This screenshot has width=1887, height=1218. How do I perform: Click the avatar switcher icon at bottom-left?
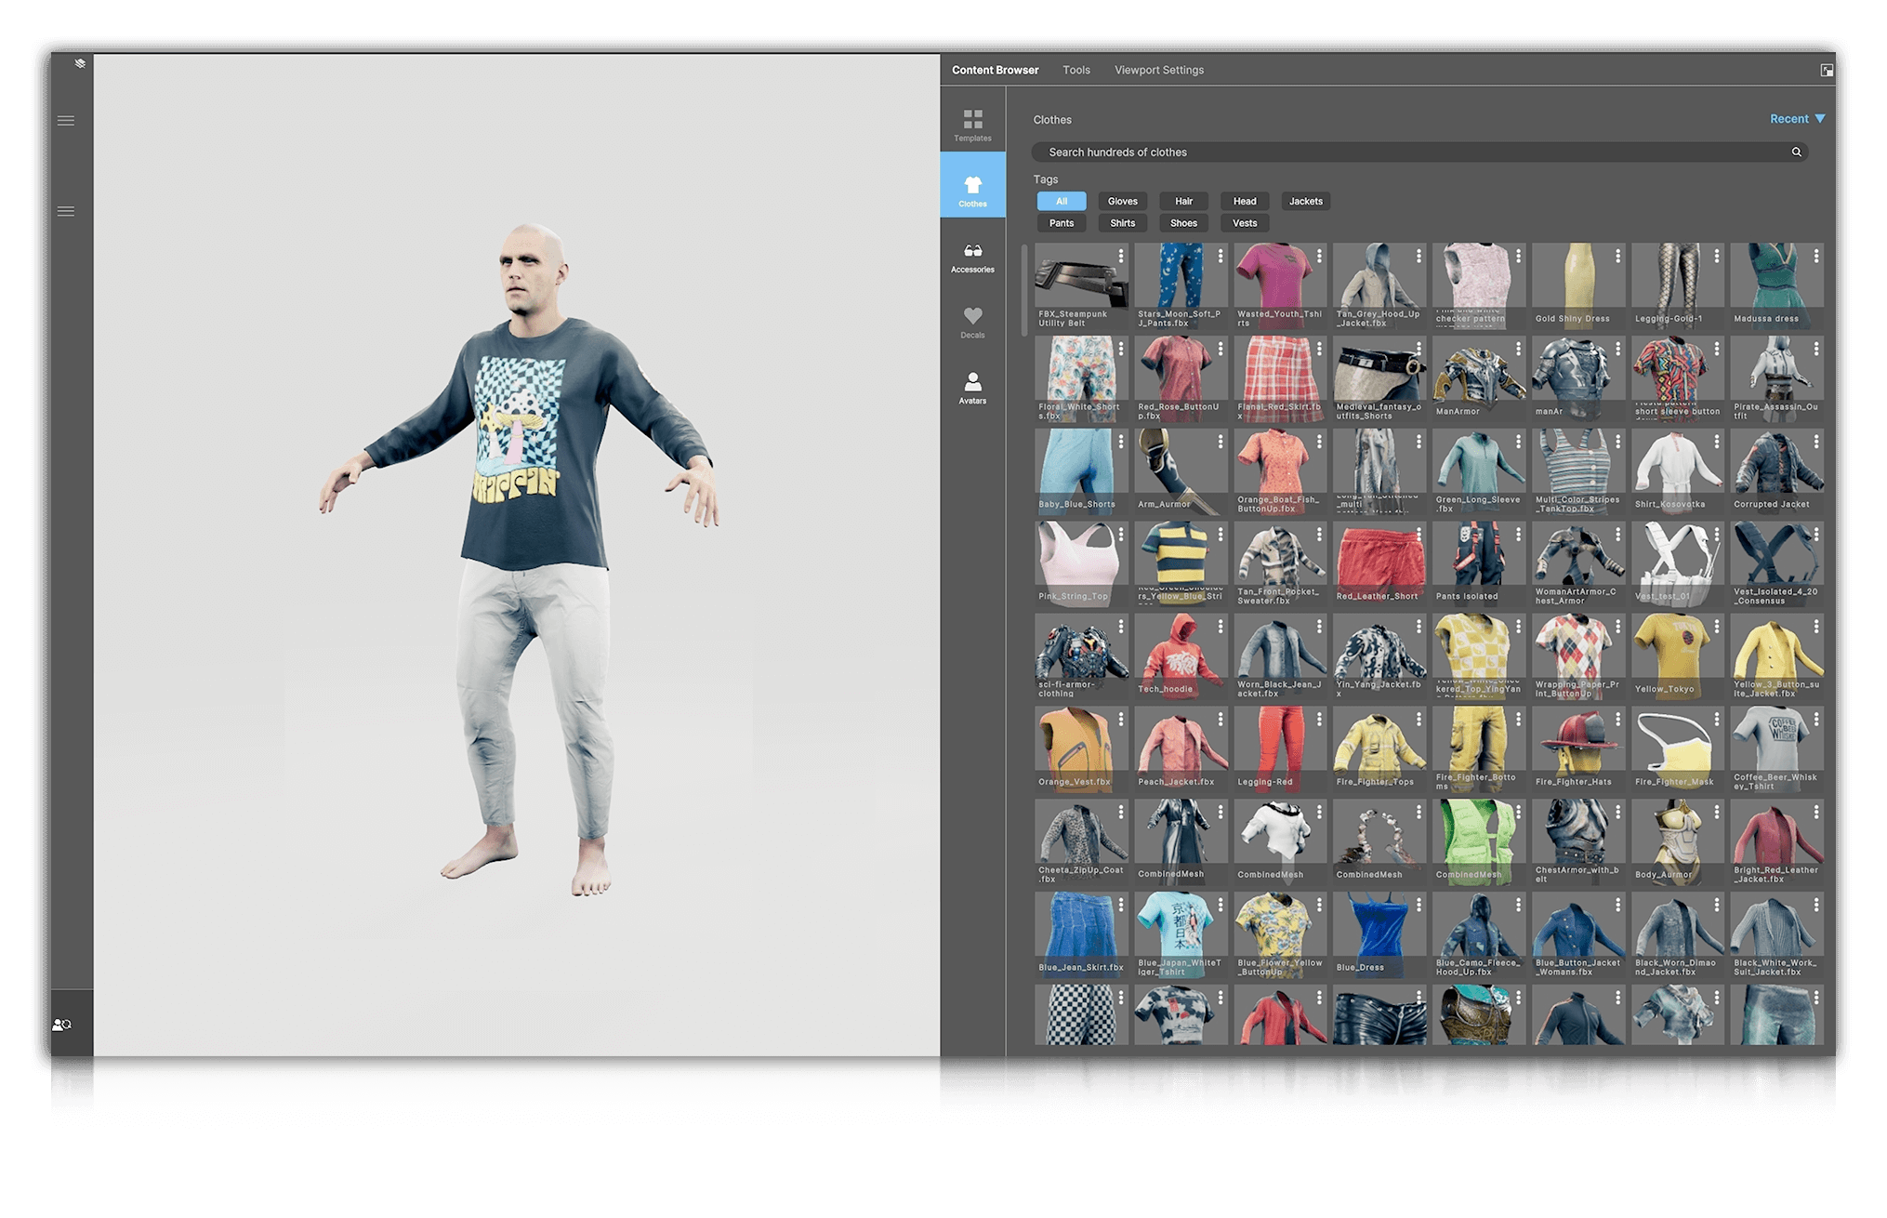(61, 1023)
